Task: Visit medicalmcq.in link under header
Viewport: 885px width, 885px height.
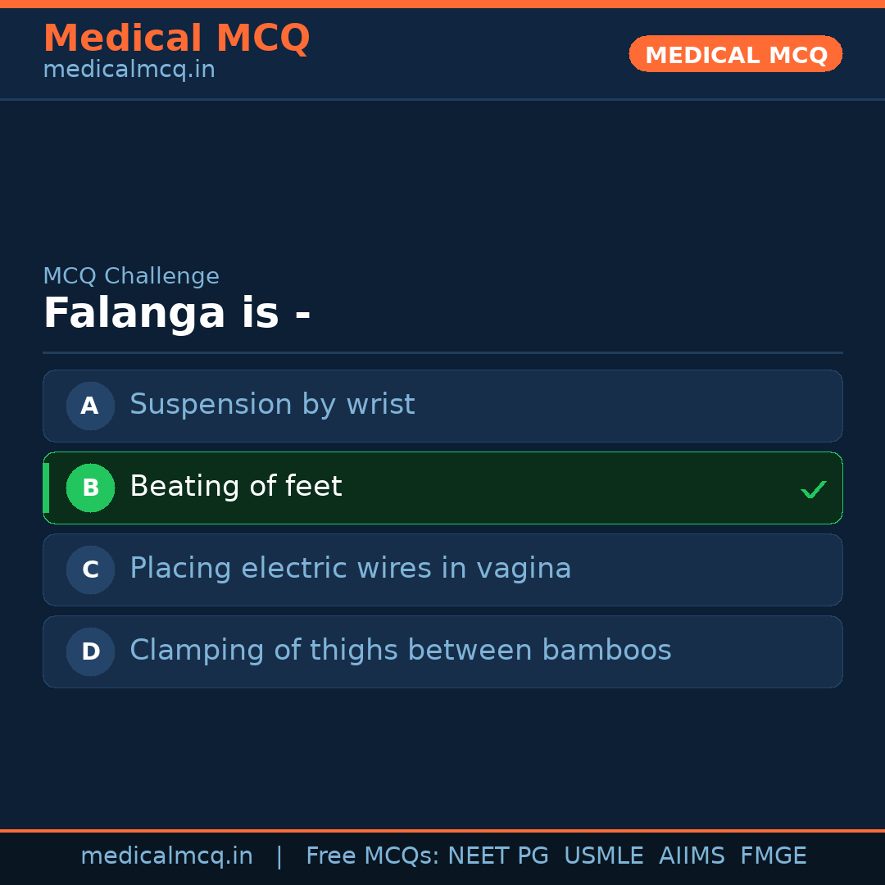Action: point(129,70)
